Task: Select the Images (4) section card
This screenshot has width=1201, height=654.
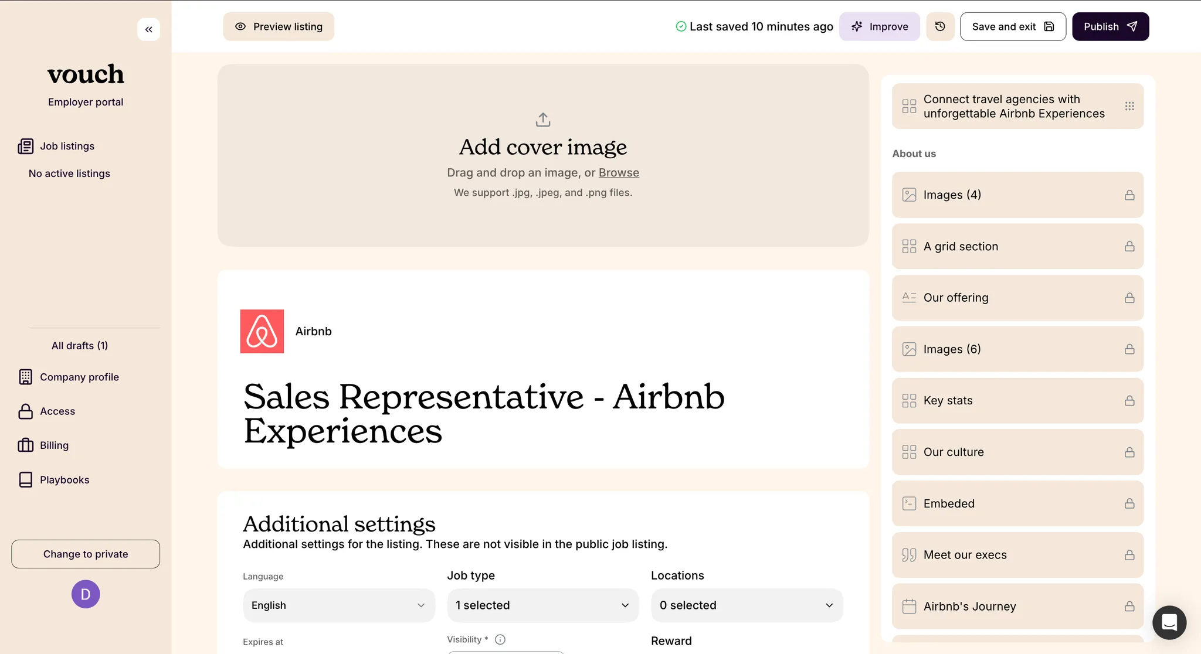Action: coord(1017,195)
